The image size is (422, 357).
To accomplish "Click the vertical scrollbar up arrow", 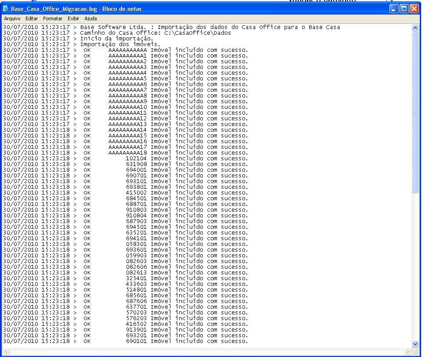I will click(x=415, y=28).
